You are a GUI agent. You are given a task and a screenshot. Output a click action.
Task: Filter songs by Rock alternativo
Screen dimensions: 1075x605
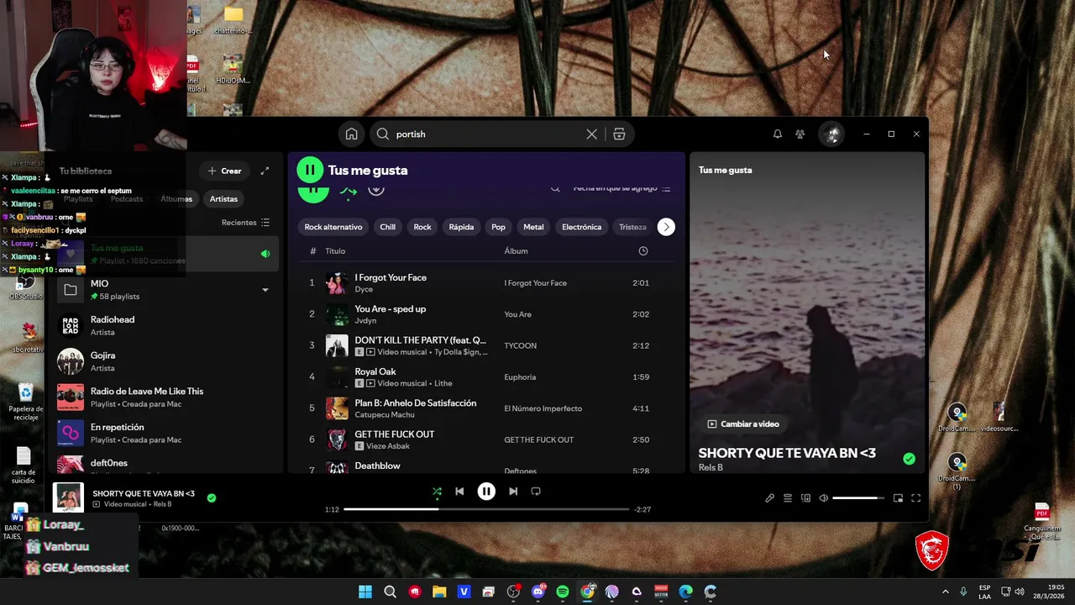333,227
